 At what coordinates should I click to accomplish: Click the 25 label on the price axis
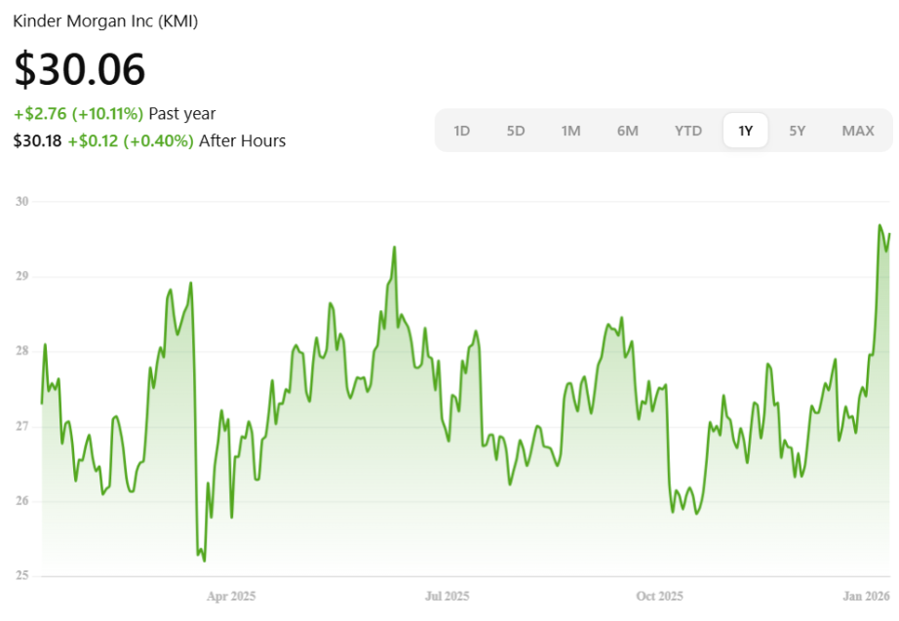coord(21,576)
